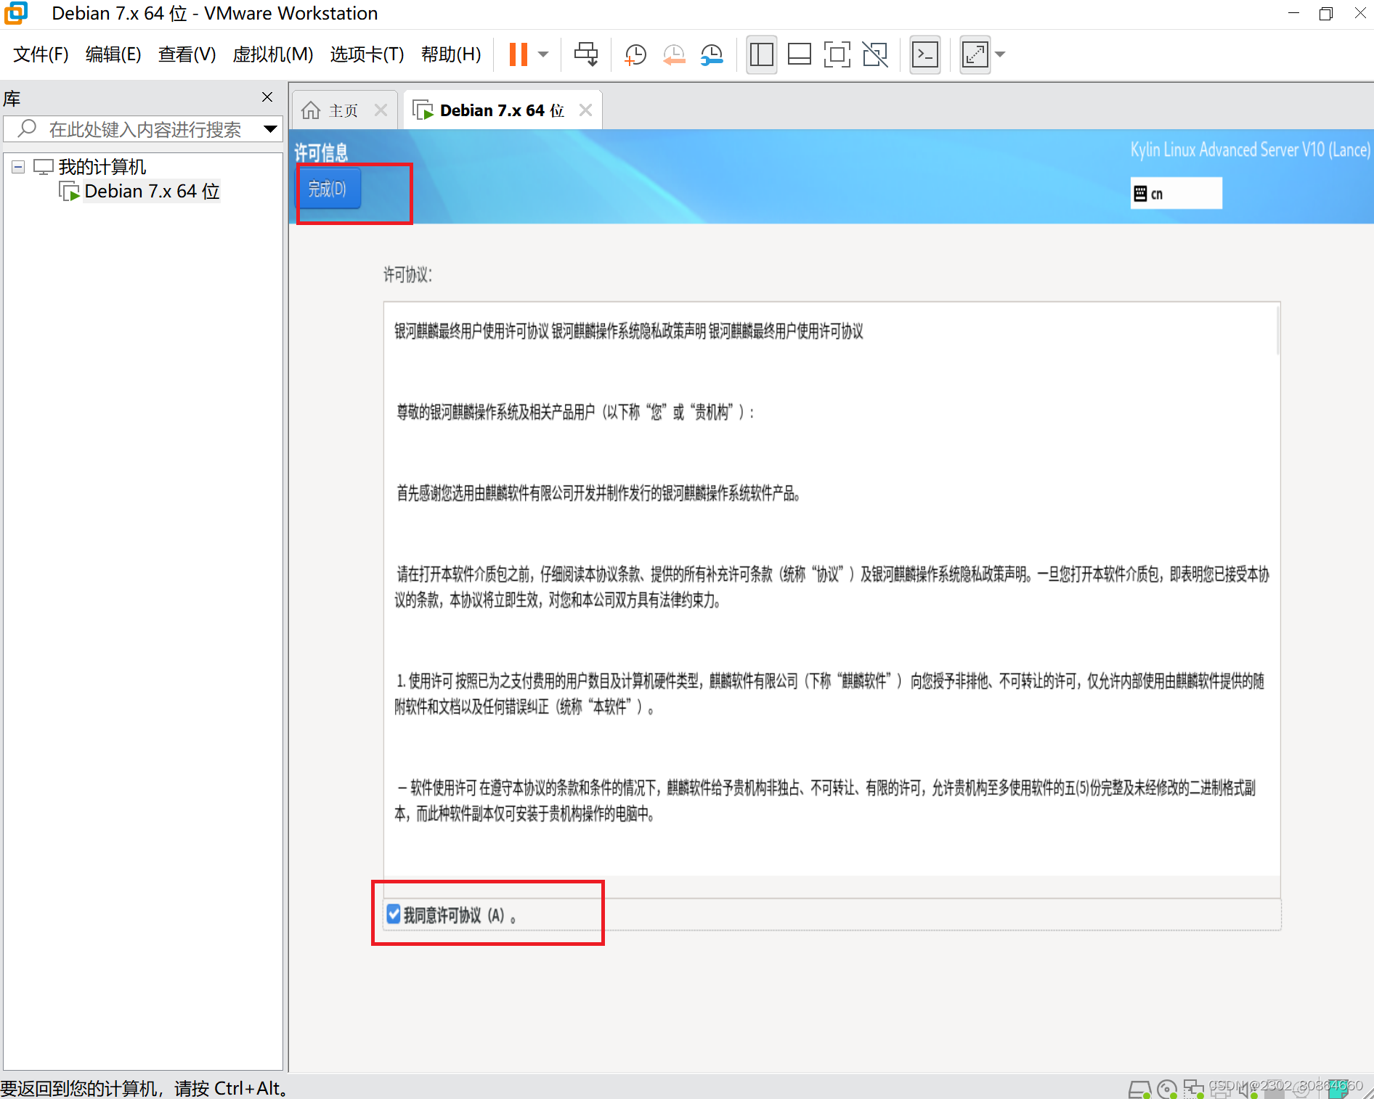Screen dimensions: 1374x1099
Task: Take a snapshot of this virtual machine
Action: pos(635,54)
